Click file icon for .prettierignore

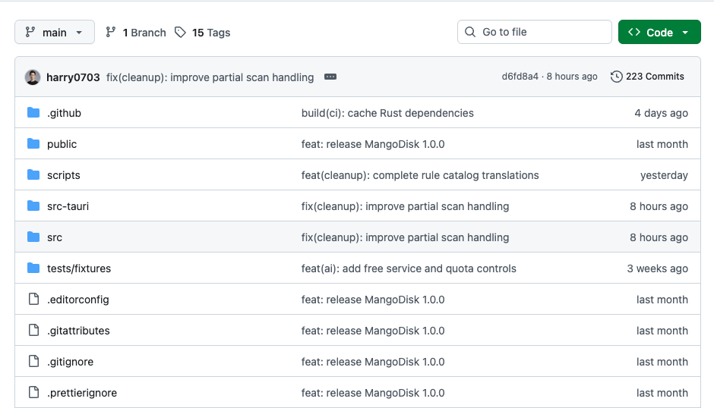point(33,392)
